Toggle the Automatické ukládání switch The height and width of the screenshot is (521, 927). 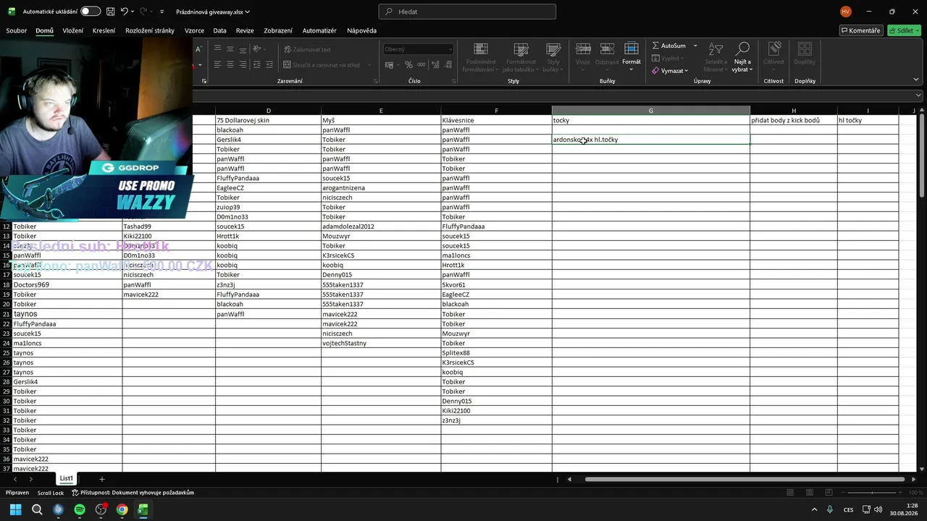tap(91, 12)
